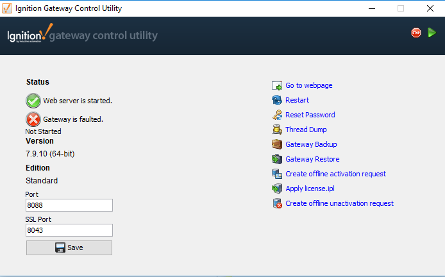
Task: Minimize the Gateway Control Utility window
Action: coord(372,8)
